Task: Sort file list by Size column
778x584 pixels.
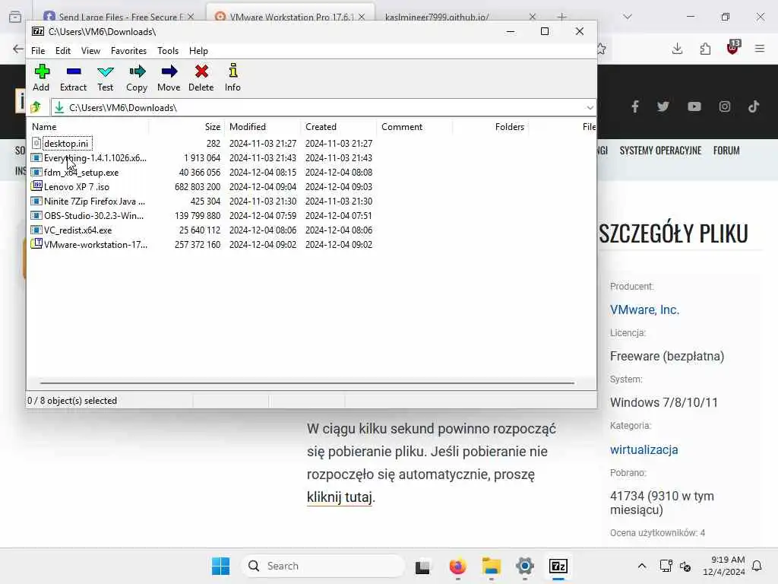Action: (x=187, y=127)
